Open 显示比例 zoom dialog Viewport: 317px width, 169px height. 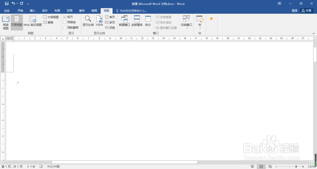pos(88,21)
